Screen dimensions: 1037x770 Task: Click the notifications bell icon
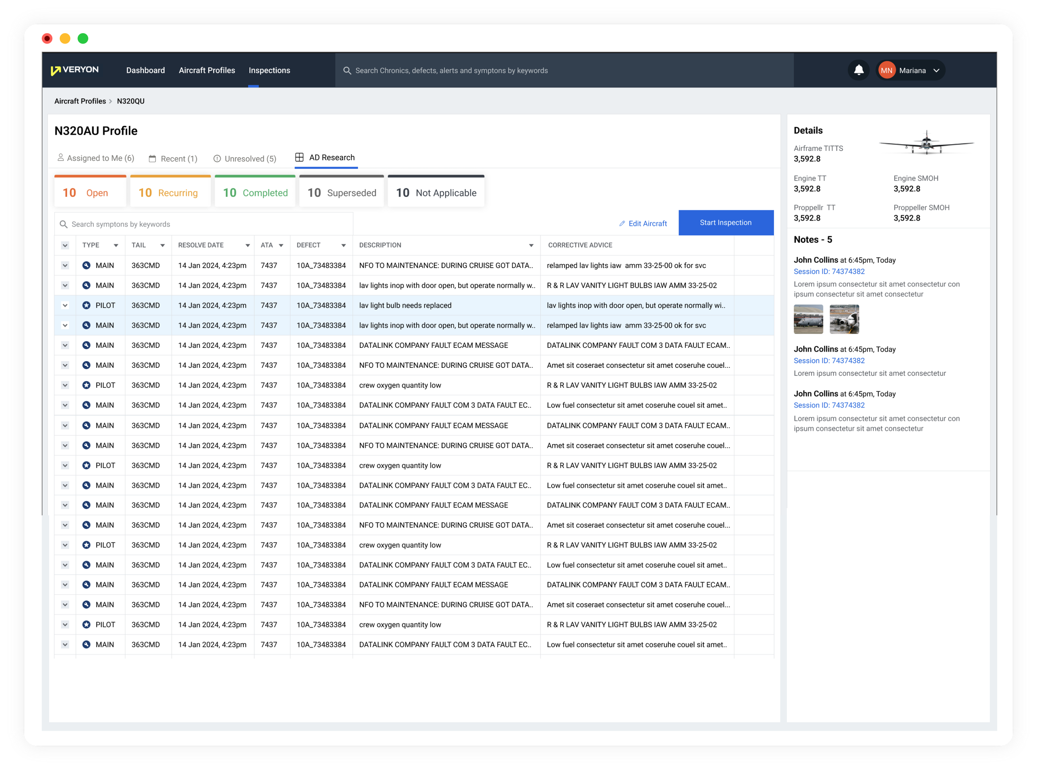[x=858, y=70]
